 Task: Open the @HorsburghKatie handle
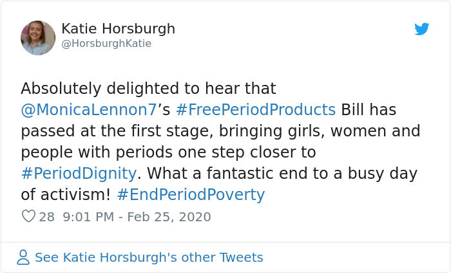(x=106, y=44)
